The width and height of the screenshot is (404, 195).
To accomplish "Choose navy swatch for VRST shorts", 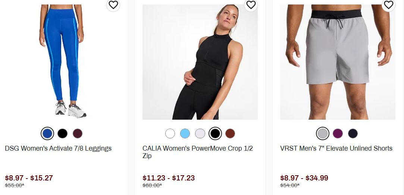I will click(x=353, y=133).
